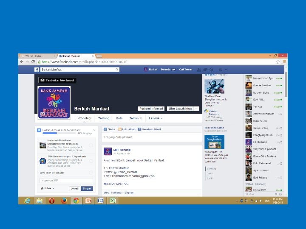Viewport: 306px width, 229px height.
Task: Open Firefox from the taskbar
Action: 64,201
